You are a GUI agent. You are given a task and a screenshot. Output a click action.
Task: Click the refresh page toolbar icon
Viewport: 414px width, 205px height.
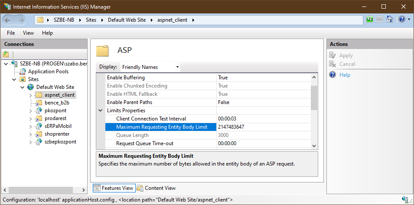(369, 20)
